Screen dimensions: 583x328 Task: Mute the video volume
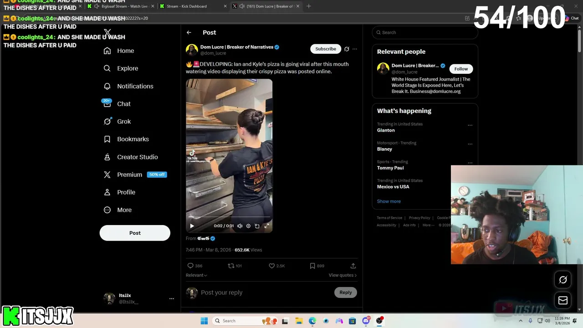(240, 226)
